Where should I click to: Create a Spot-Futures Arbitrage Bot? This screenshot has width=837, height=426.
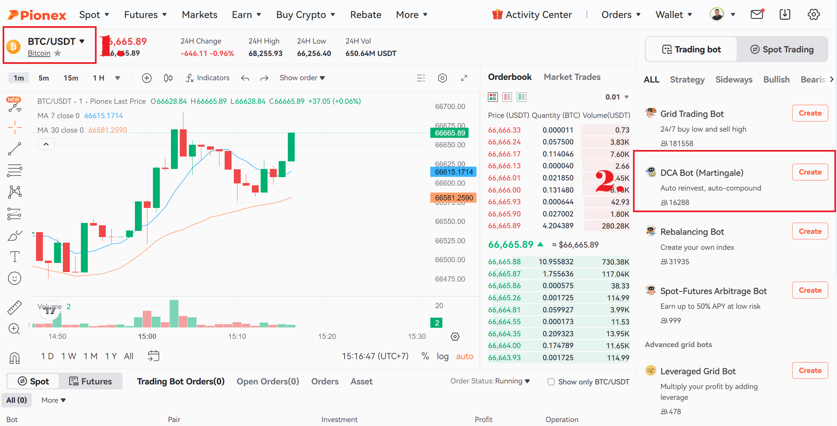810,290
